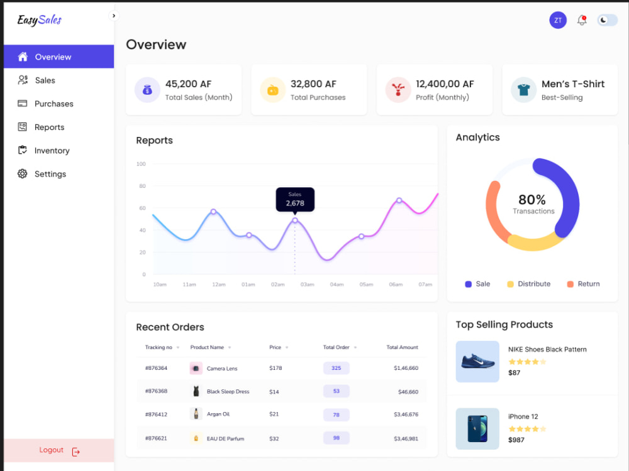Open notifications bell
Viewport: 629px width, 471px height.
(582, 20)
